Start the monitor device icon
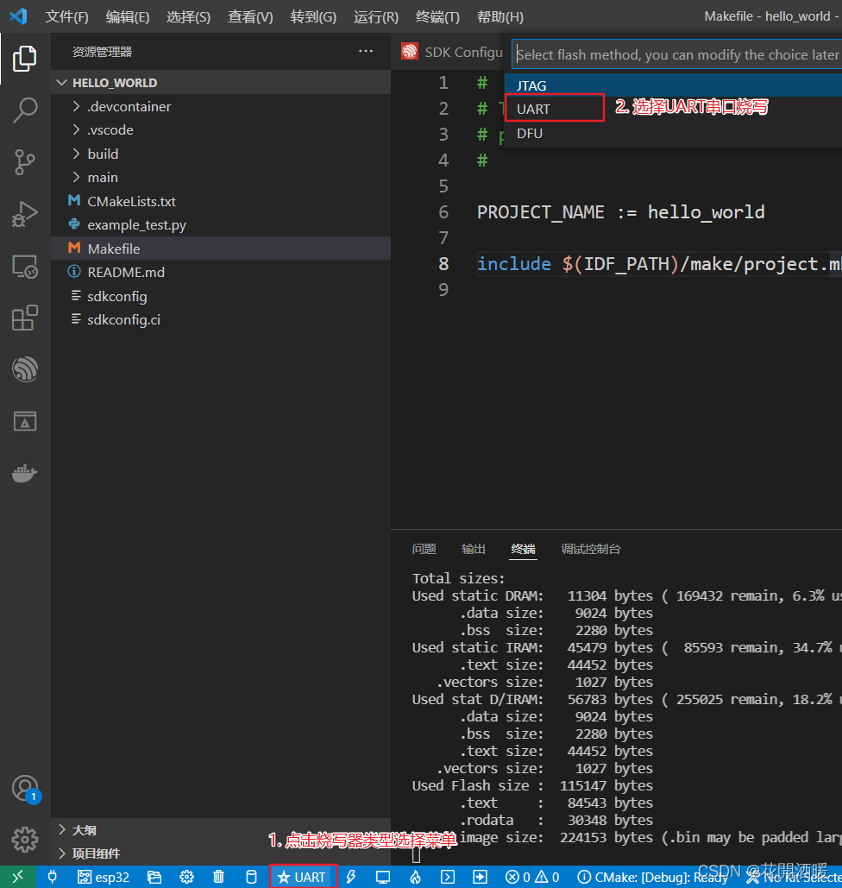Image resolution: width=842 pixels, height=888 pixels. tap(383, 877)
